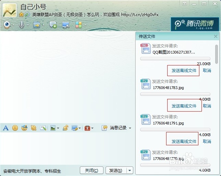The height and width of the screenshot is (176, 221).
Task: Open font settings letter A icon
Action: point(5,128)
